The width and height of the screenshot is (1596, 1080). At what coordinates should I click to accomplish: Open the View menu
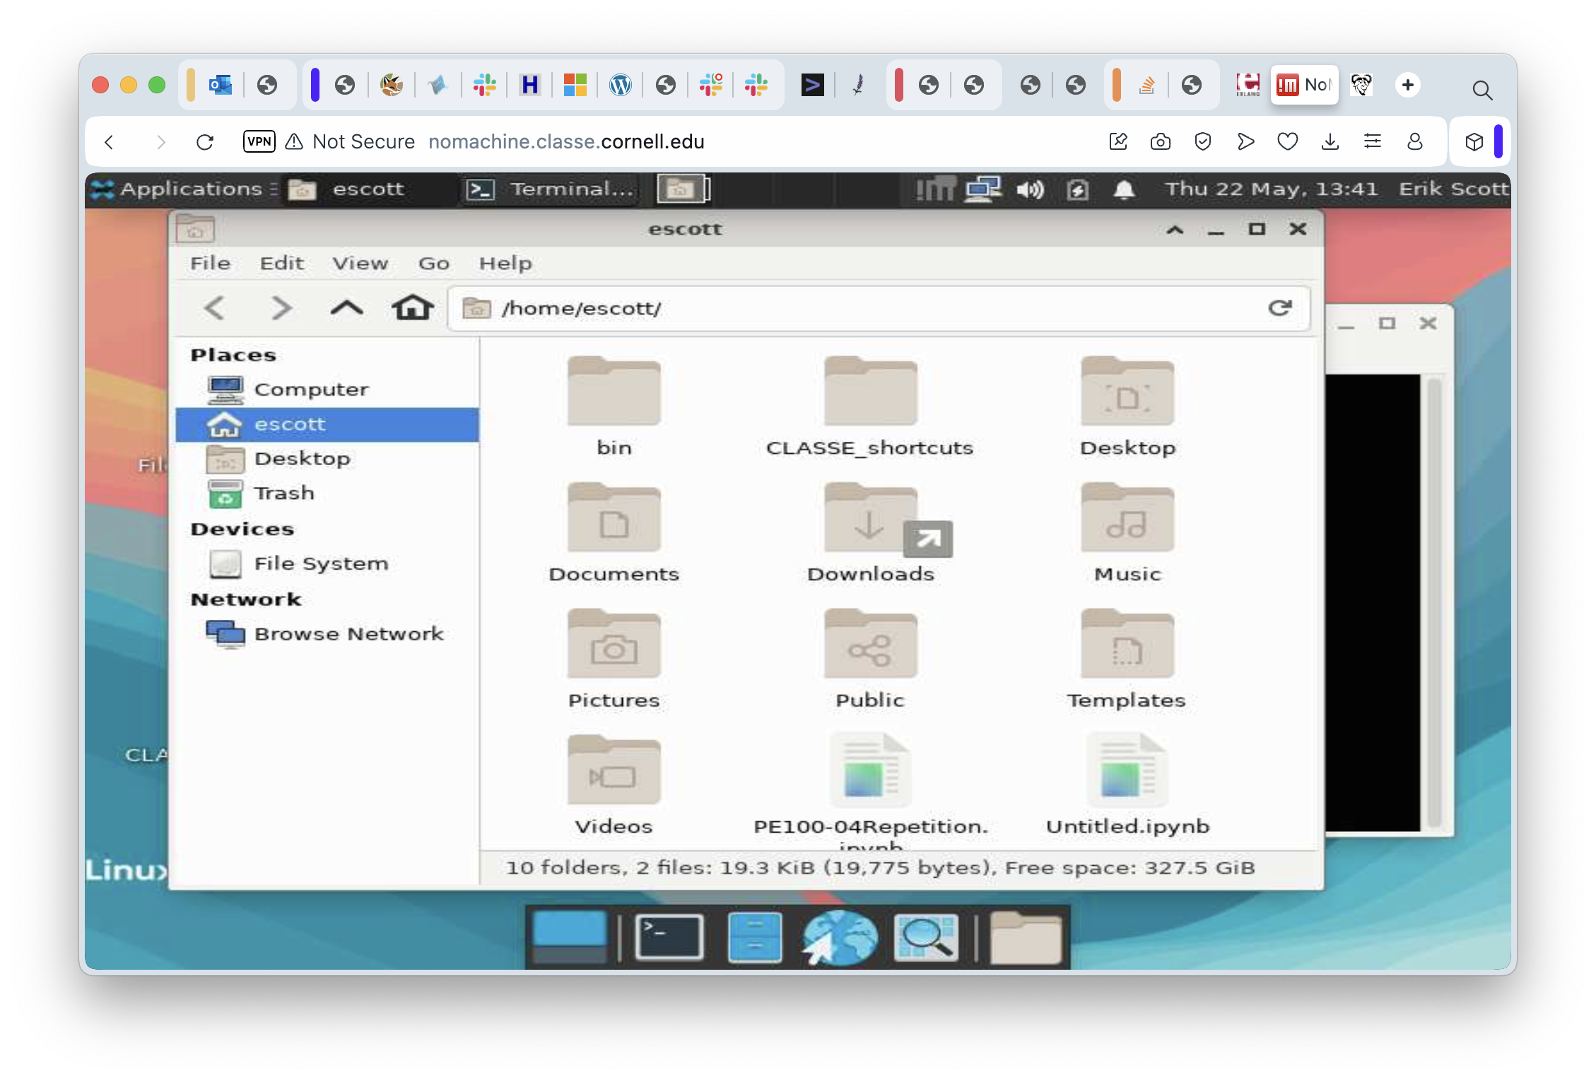pos(360,264)
